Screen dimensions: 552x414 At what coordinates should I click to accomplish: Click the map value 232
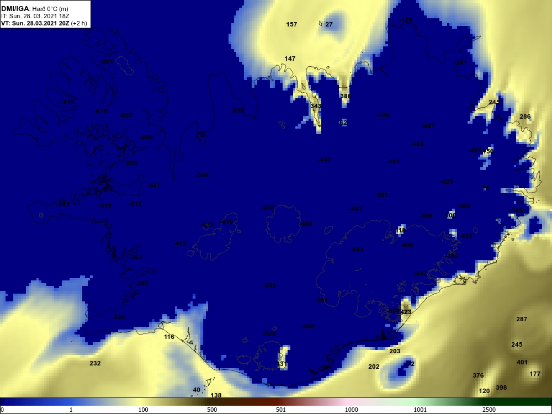[x=95, y=363]
